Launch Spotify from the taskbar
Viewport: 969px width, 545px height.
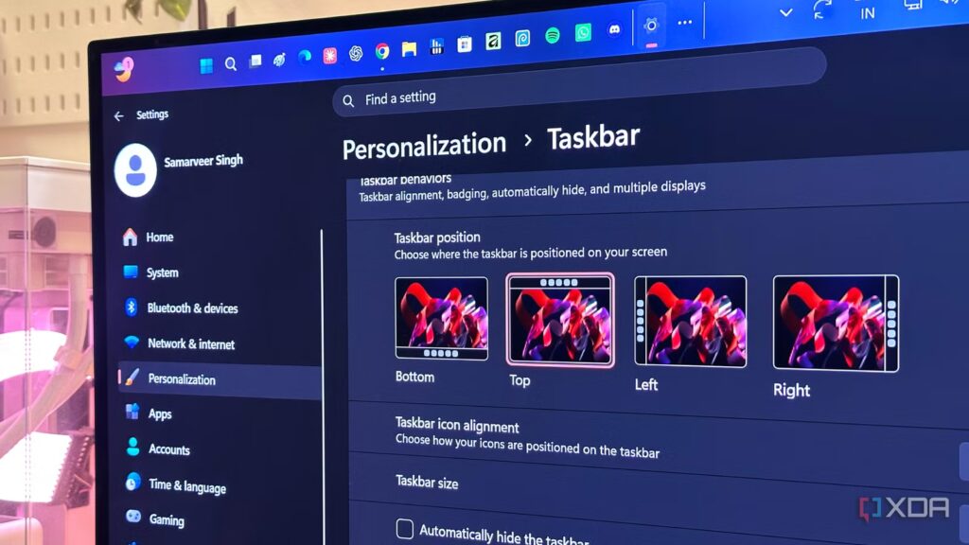pyautogui.click(x=553, y=36)
